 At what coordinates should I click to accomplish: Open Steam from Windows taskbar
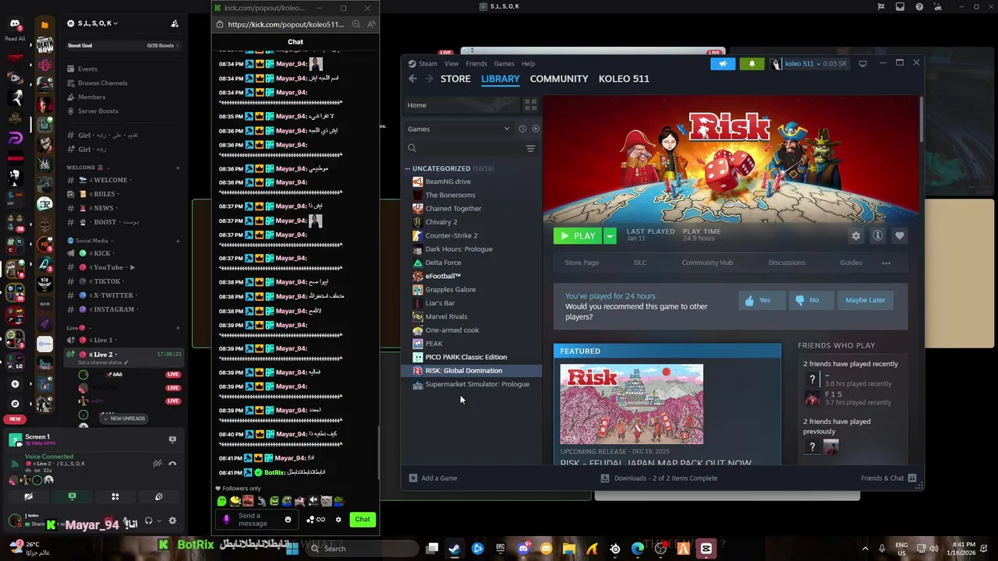455,549
